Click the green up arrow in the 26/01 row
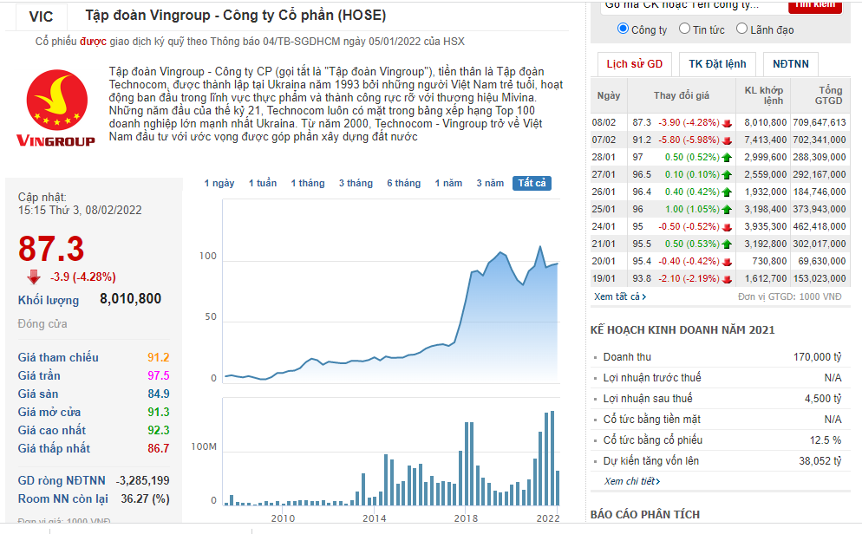The height and width of the screenshot is (534, 862). pos(728,192)
